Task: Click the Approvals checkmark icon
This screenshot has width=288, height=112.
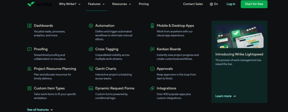Action: [x=152, y=69]
